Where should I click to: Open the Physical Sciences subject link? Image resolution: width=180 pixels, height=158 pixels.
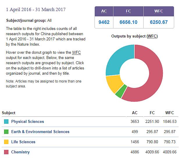click(27, 122)
